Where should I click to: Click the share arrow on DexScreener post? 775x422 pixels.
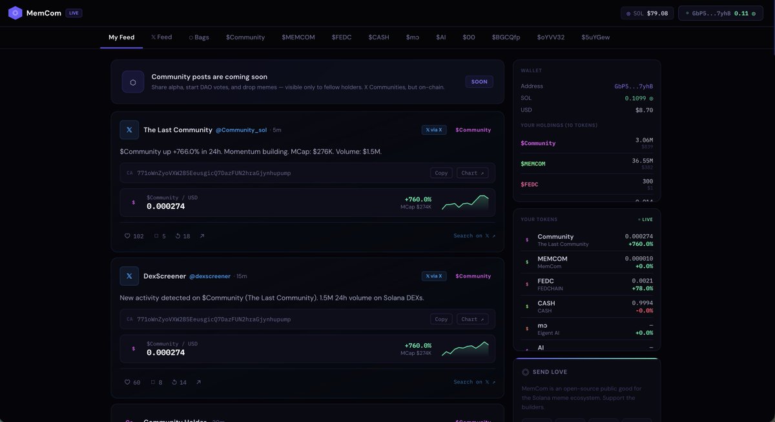[x=198, y=383]
